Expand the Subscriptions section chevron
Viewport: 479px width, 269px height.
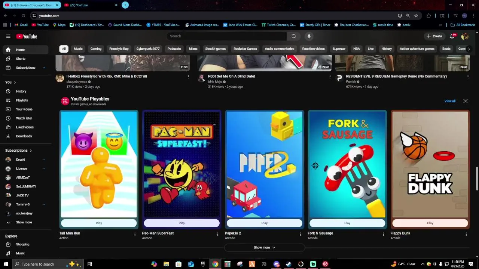(31, 151)
